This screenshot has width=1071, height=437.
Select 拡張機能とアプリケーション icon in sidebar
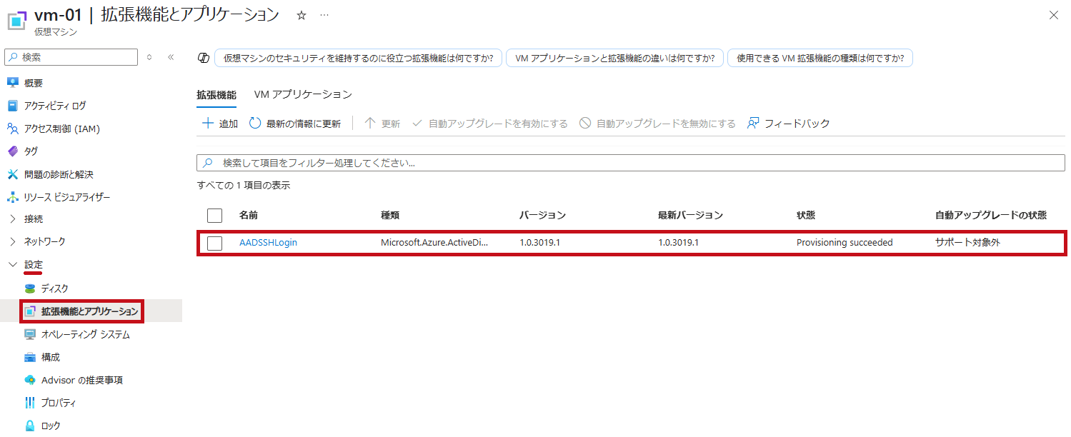[x=30, y=311]
